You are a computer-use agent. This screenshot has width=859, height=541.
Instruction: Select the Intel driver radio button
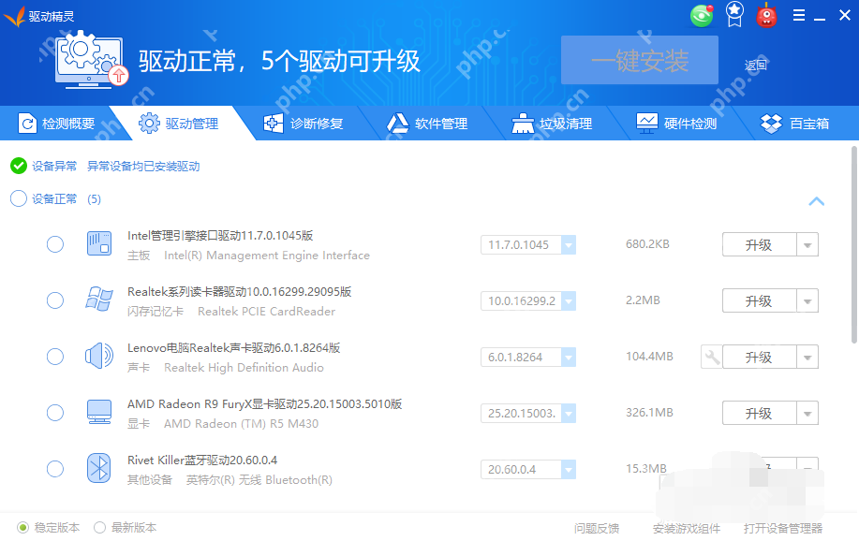tap(54, 244)
